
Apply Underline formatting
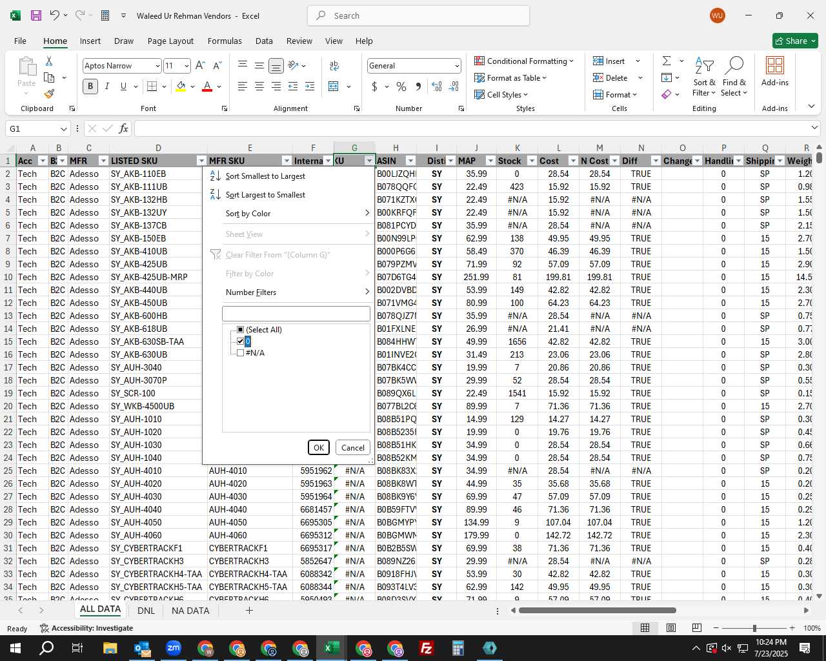click(x=123, y=86)
